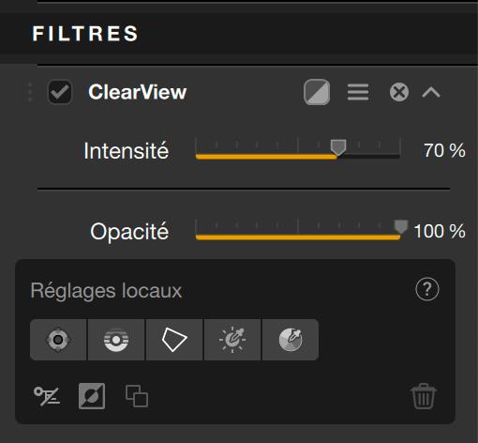Click the duplicate local adjustment icon
This screenshot has width=478, height=443.
tap(137, 396)
